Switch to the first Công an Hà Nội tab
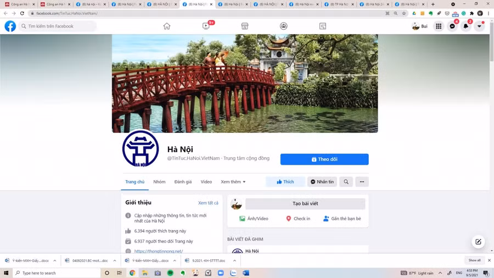494x278 pixels. (20, 4)
